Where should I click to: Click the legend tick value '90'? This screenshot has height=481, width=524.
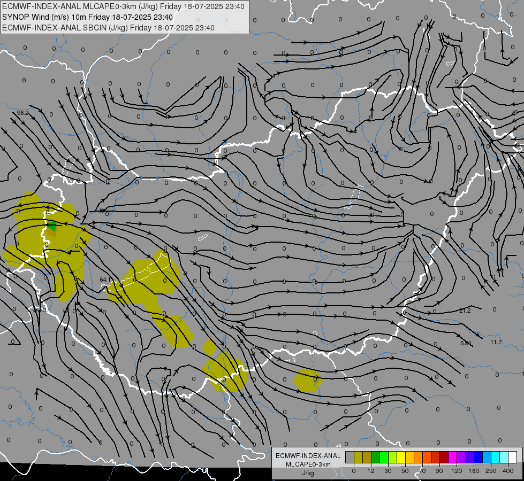439,471
